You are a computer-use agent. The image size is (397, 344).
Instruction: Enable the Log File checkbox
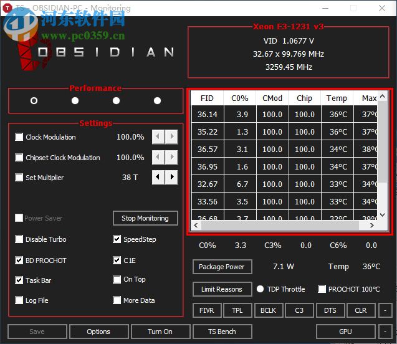(19, 300)
